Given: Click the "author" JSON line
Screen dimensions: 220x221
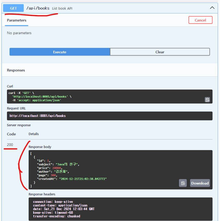Looking at the screenshot, I should point(53,172).
